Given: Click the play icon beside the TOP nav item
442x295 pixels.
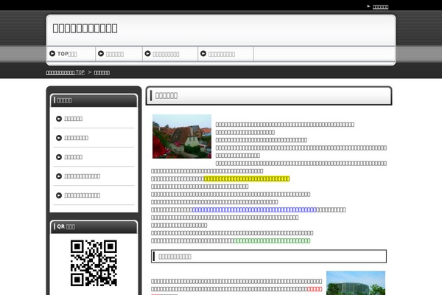Looking at the screenshot, I should point(52,53).
